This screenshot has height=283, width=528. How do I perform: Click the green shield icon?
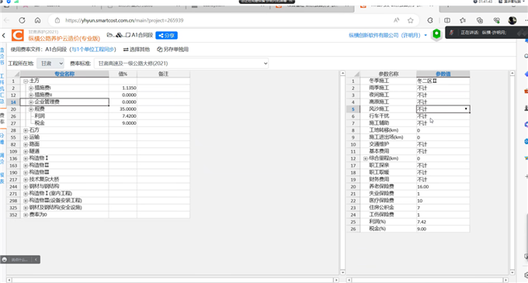click(436, 34)
